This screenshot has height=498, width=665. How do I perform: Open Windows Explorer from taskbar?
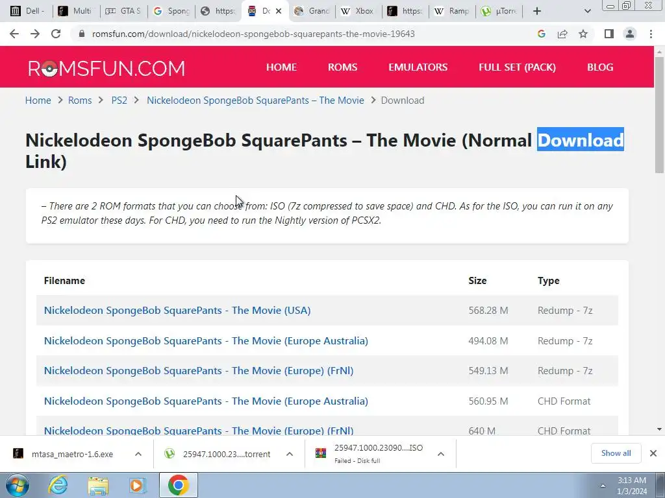click(x=98, y=485)
